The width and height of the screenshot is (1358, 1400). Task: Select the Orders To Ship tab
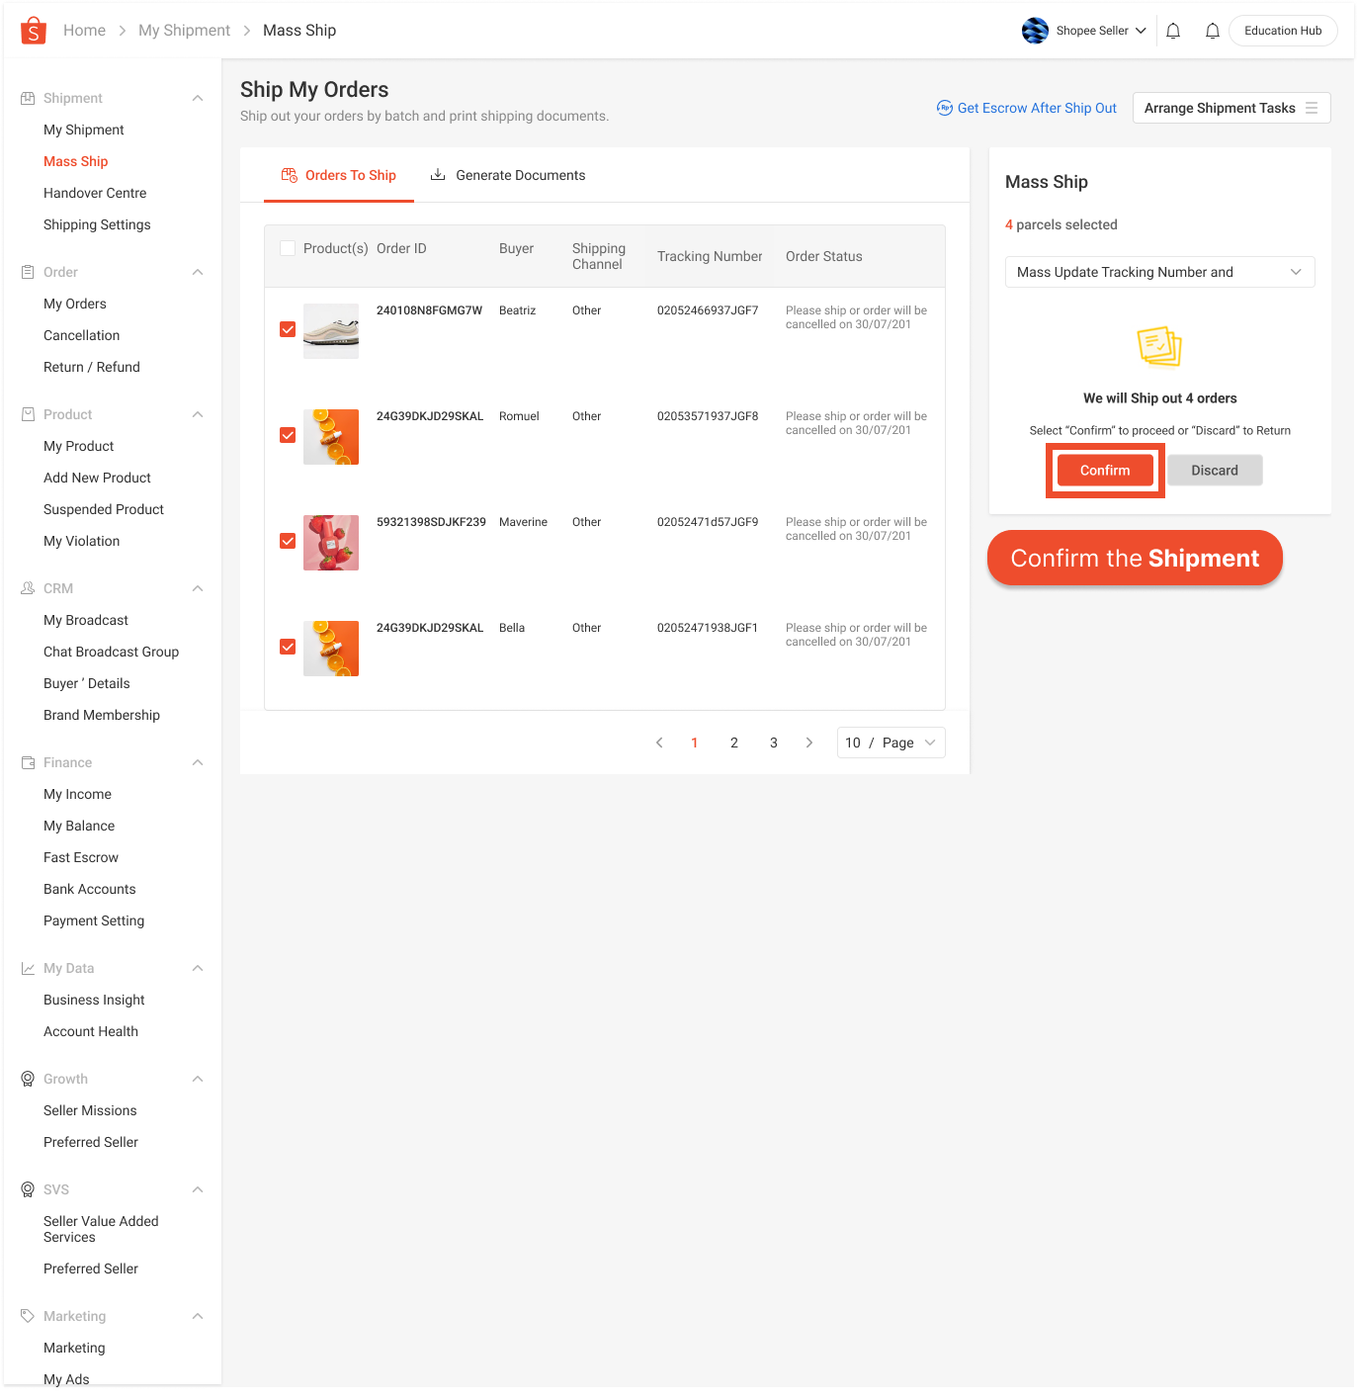(x=339, y=175)
